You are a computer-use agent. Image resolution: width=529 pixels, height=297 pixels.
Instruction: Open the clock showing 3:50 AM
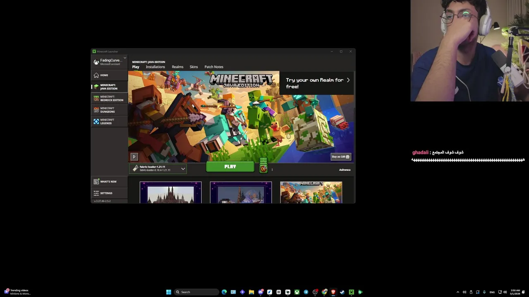[x=515, y=292]
